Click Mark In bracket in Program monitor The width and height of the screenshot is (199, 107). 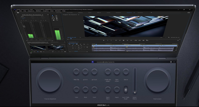pyautogui.click(x=108, y=40)
